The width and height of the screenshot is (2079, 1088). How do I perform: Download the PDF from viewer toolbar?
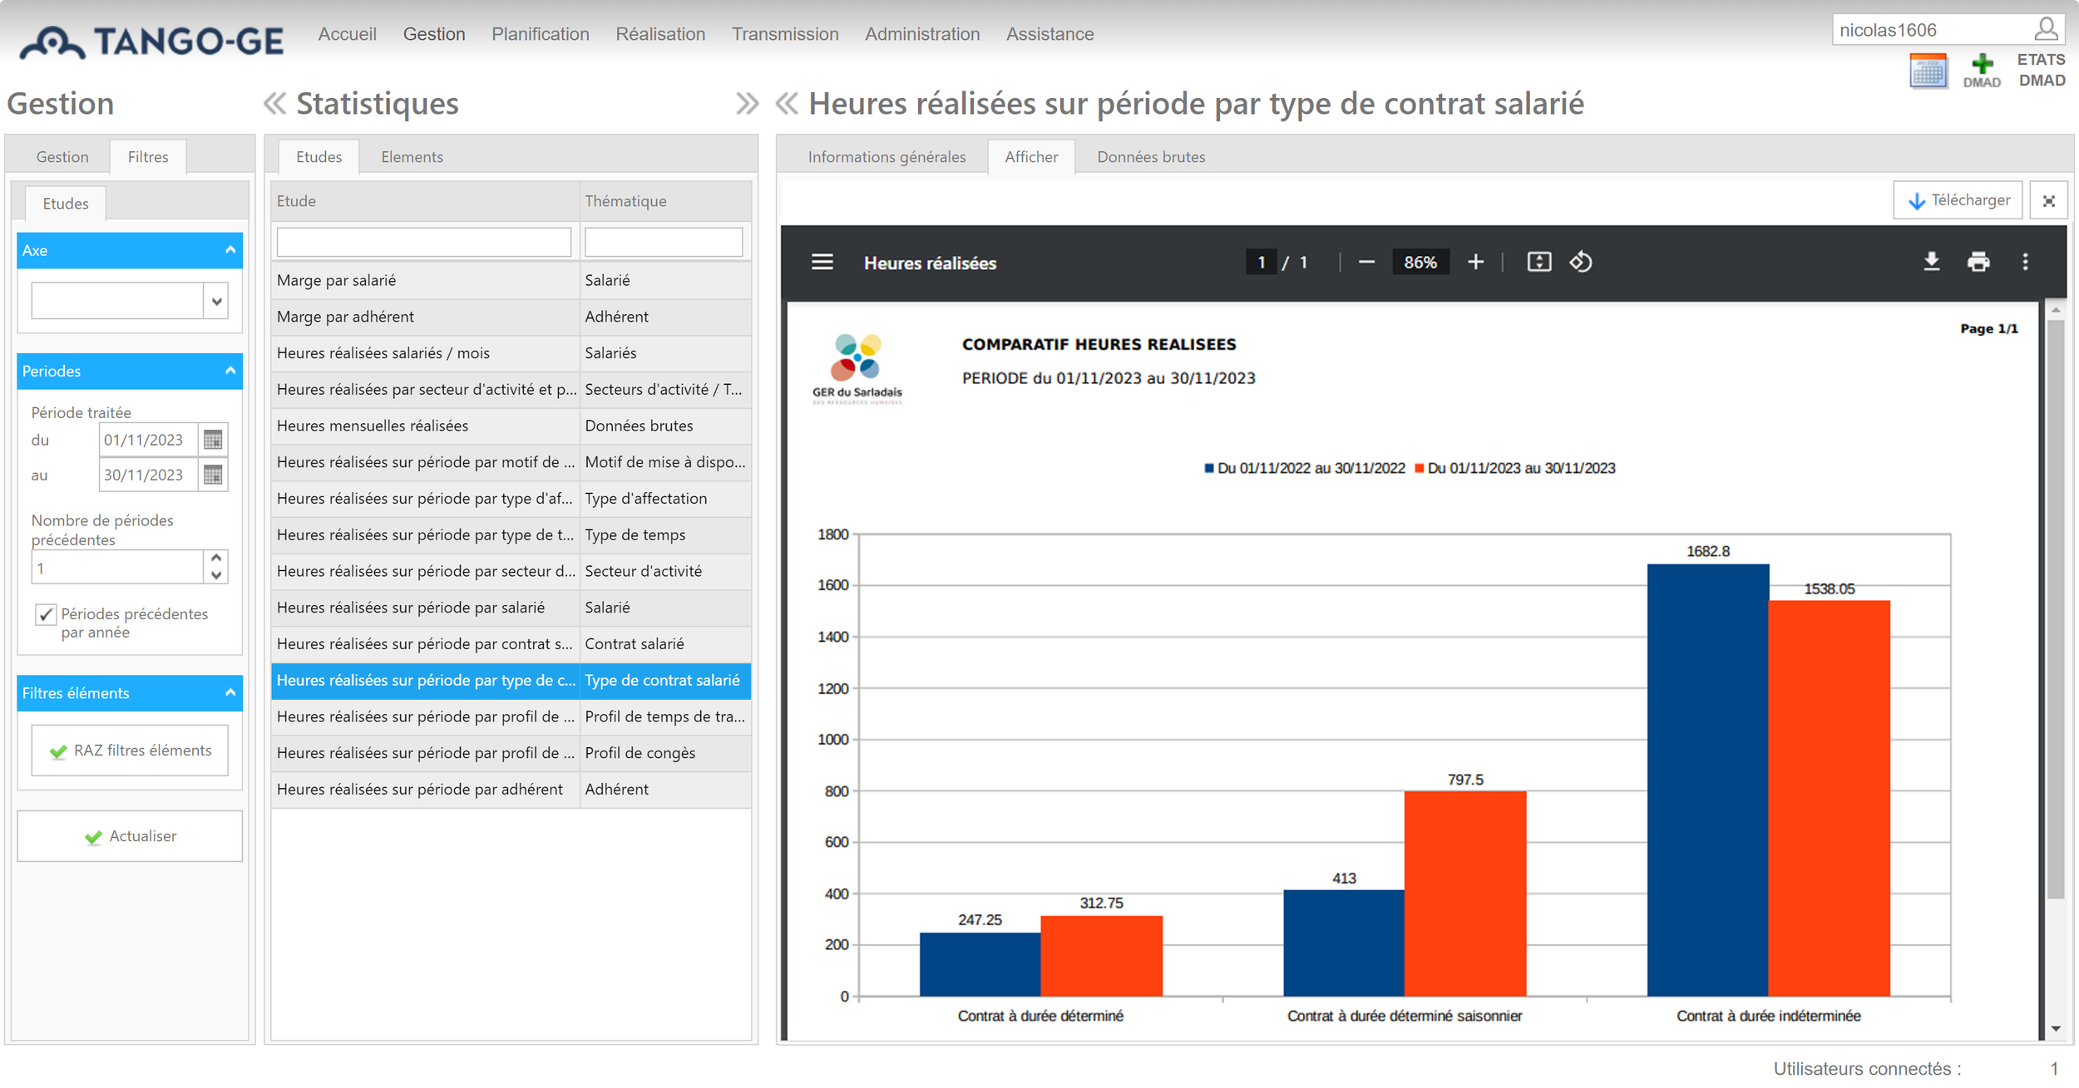[x=1931, y=263]
